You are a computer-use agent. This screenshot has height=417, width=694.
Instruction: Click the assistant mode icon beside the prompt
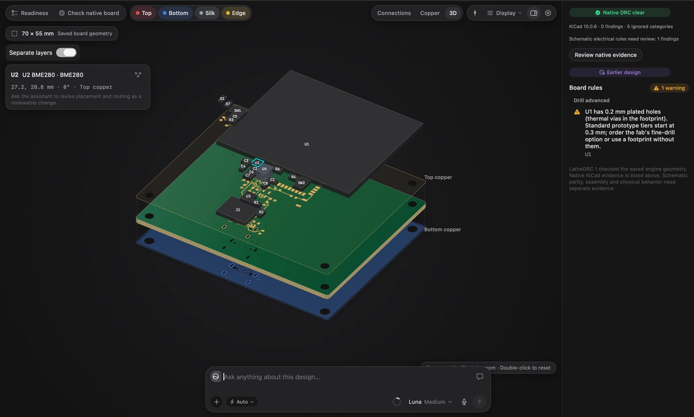[216, 377]
